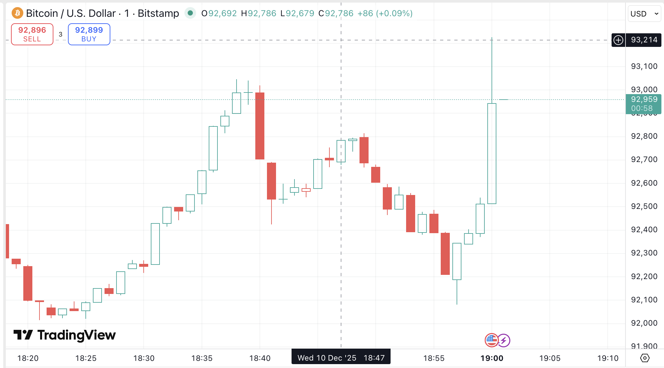Screen dimensions: 664x368
Task: Open the USD currency dropdown
Action: pos(644,14)
